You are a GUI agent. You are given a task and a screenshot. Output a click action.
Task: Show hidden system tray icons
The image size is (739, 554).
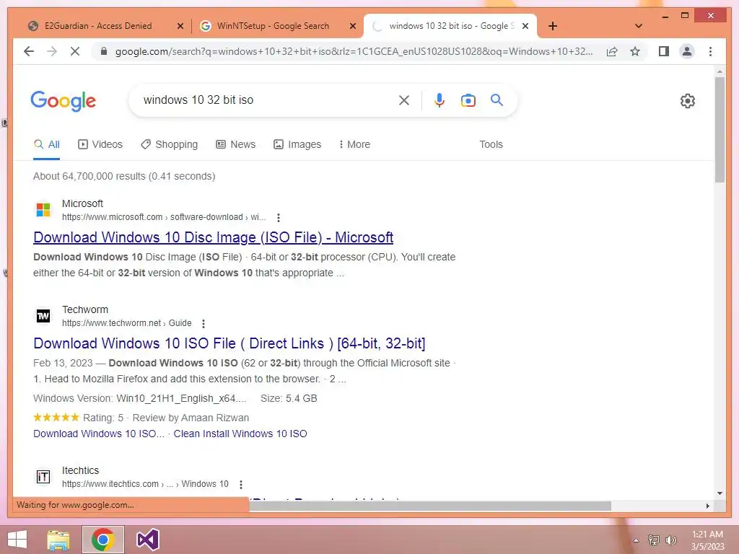[636, 540]
